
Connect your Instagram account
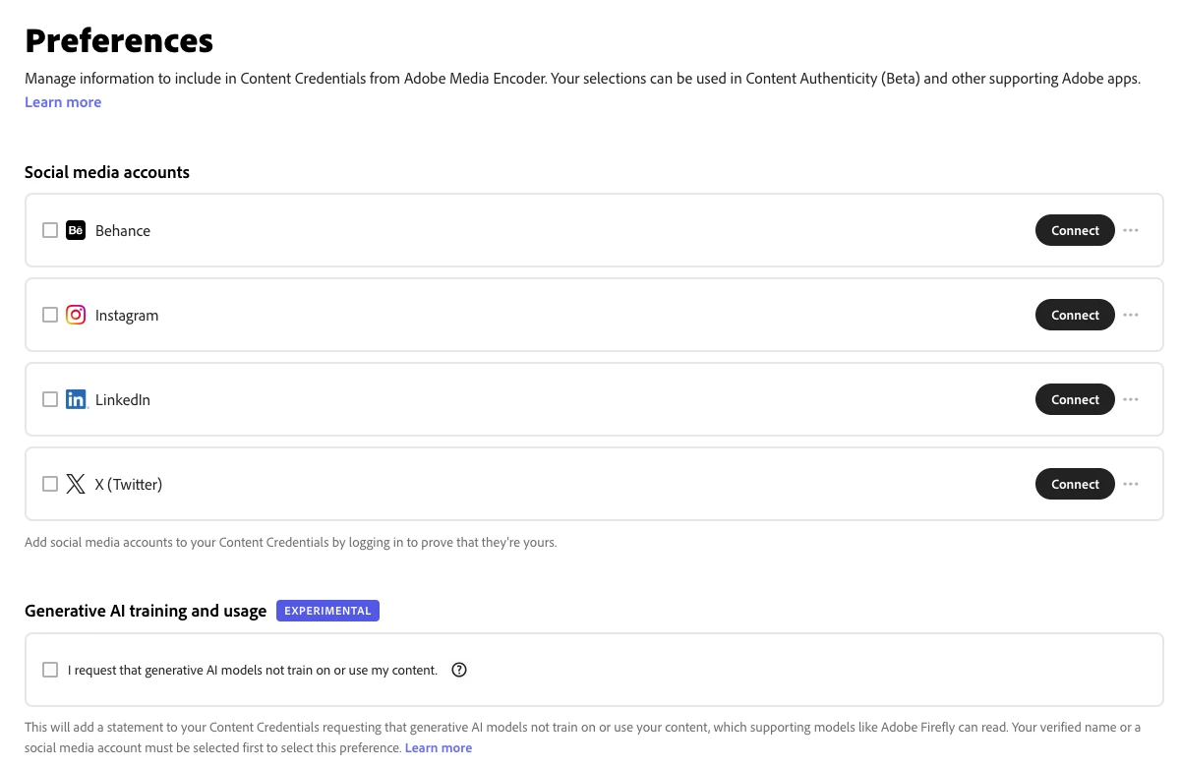click(1075, 315)
